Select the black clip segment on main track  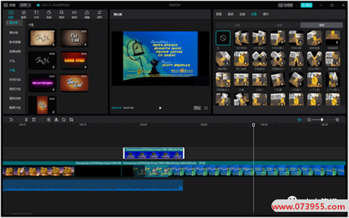98,169
